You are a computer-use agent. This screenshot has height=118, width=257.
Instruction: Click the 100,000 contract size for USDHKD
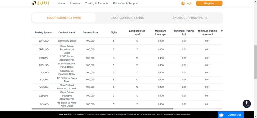click(x=90, y=104)
